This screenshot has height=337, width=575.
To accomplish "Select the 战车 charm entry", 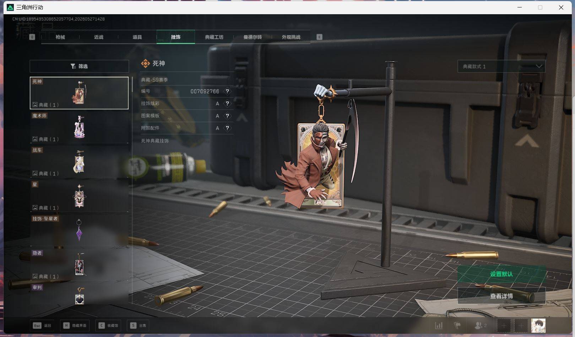I will point(79,162).
